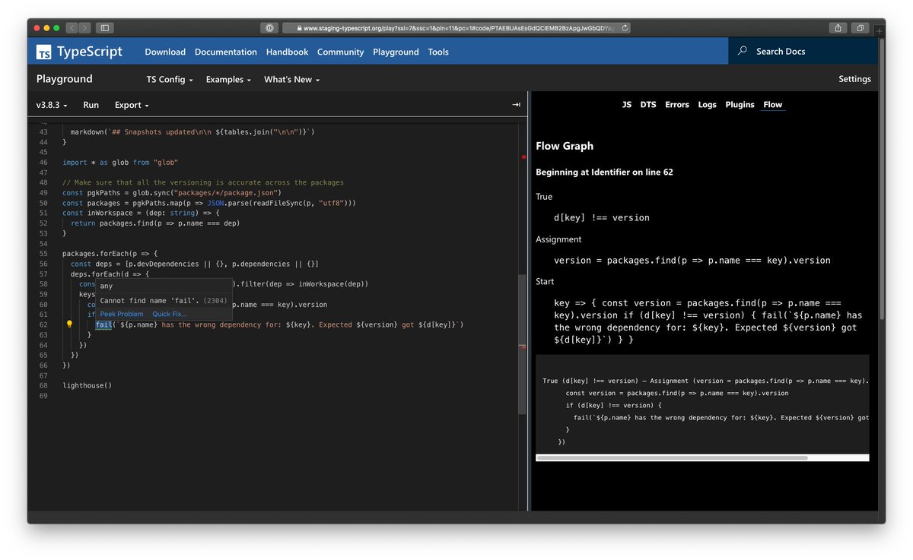Click the 'import * as glob' line 46
The height and width of the screenshot is (560, 913).
[x=119, y=163]
